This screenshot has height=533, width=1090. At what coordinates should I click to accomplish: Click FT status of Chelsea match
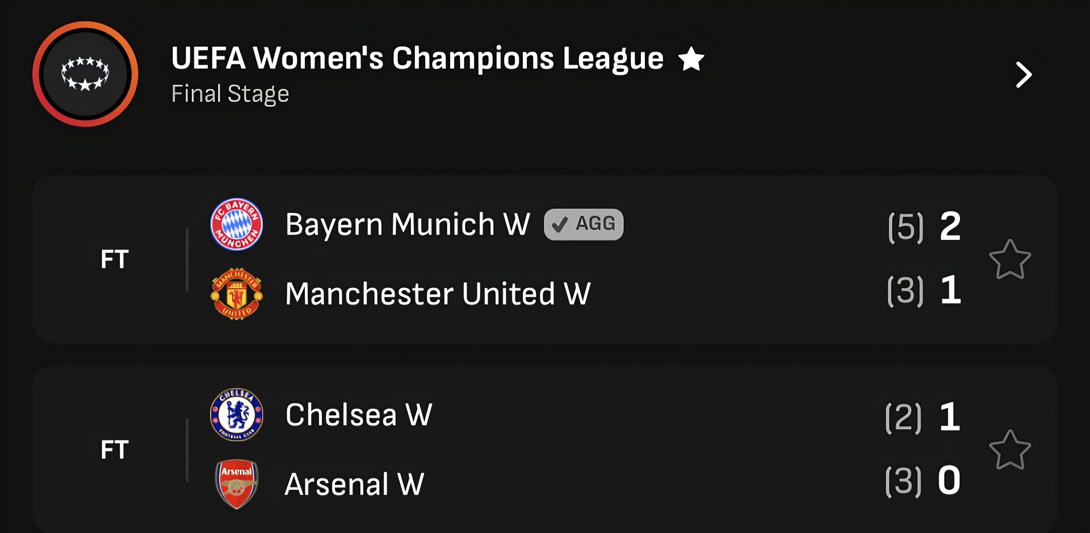115,450
